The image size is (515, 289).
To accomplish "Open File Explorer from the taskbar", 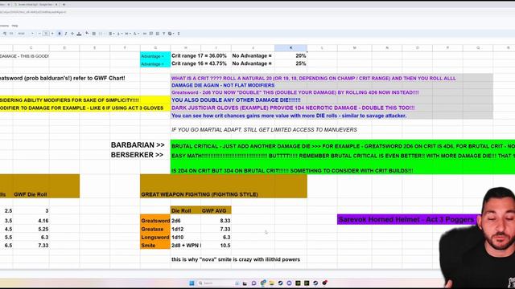I will [x=272, y=283].
